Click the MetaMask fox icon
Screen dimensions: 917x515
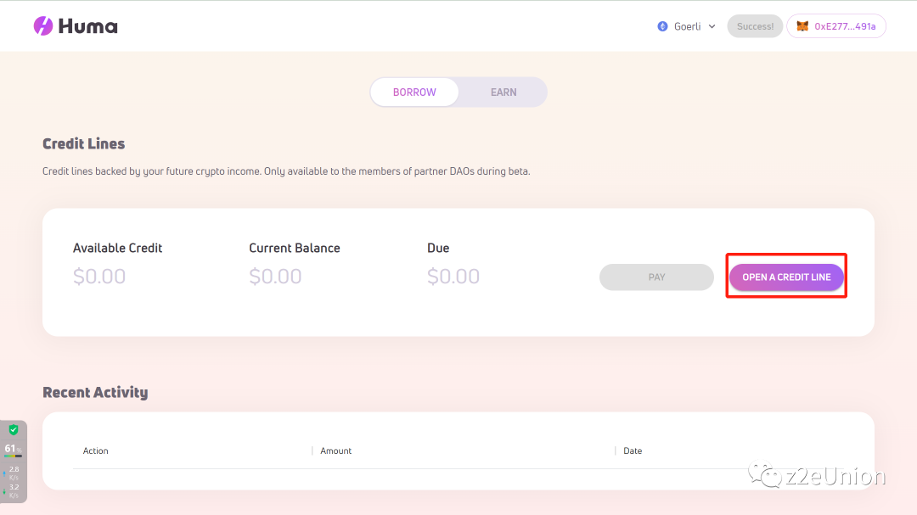pos(802,26)
